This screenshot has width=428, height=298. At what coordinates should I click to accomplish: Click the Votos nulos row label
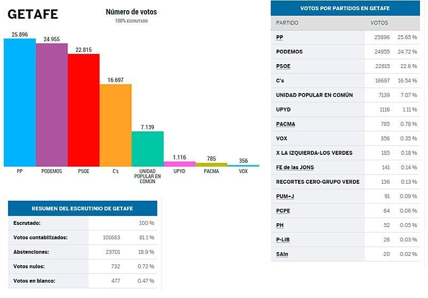click(29, 266)
